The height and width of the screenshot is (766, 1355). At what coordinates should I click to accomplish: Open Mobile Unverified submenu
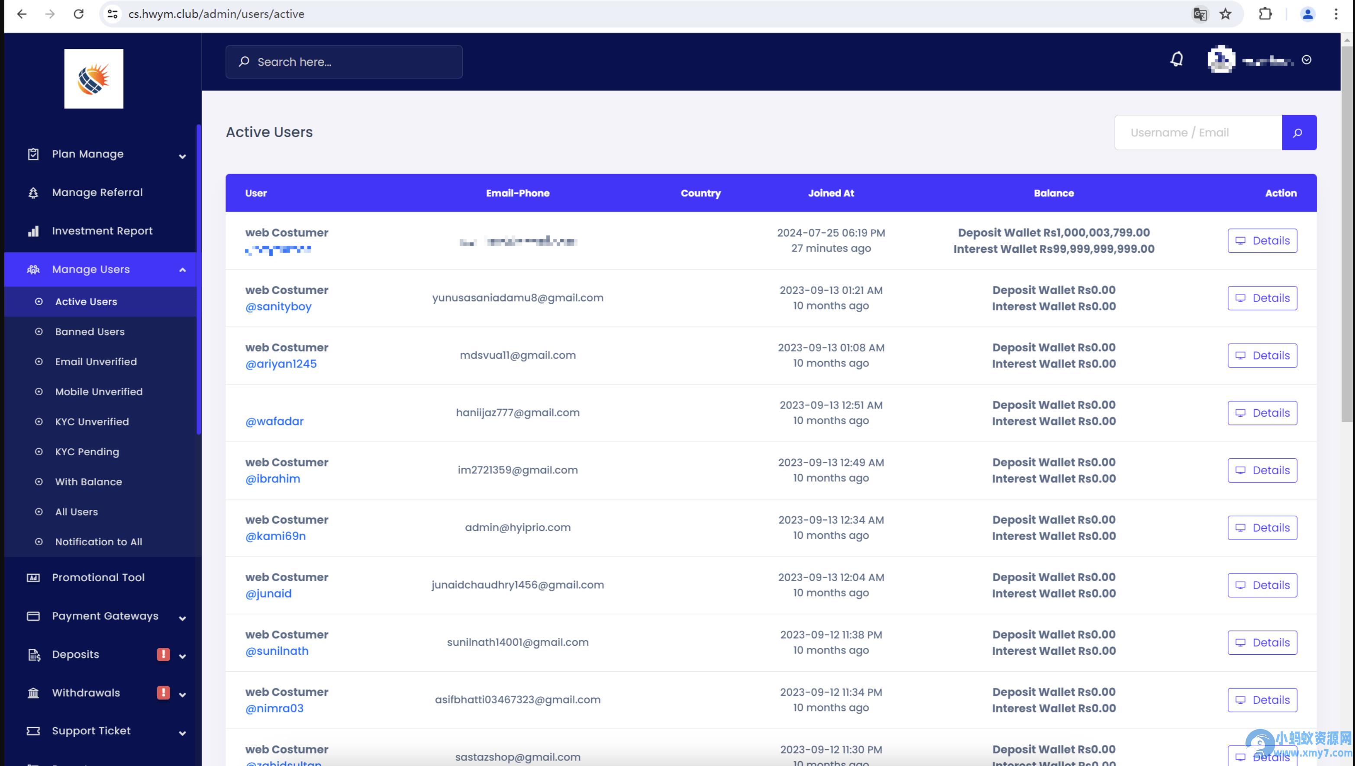click(x=100, y=391)
